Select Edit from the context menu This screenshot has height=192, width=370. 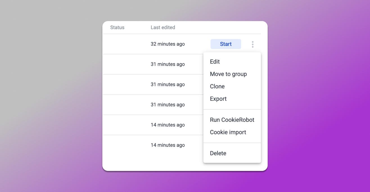tap(215, 62)
